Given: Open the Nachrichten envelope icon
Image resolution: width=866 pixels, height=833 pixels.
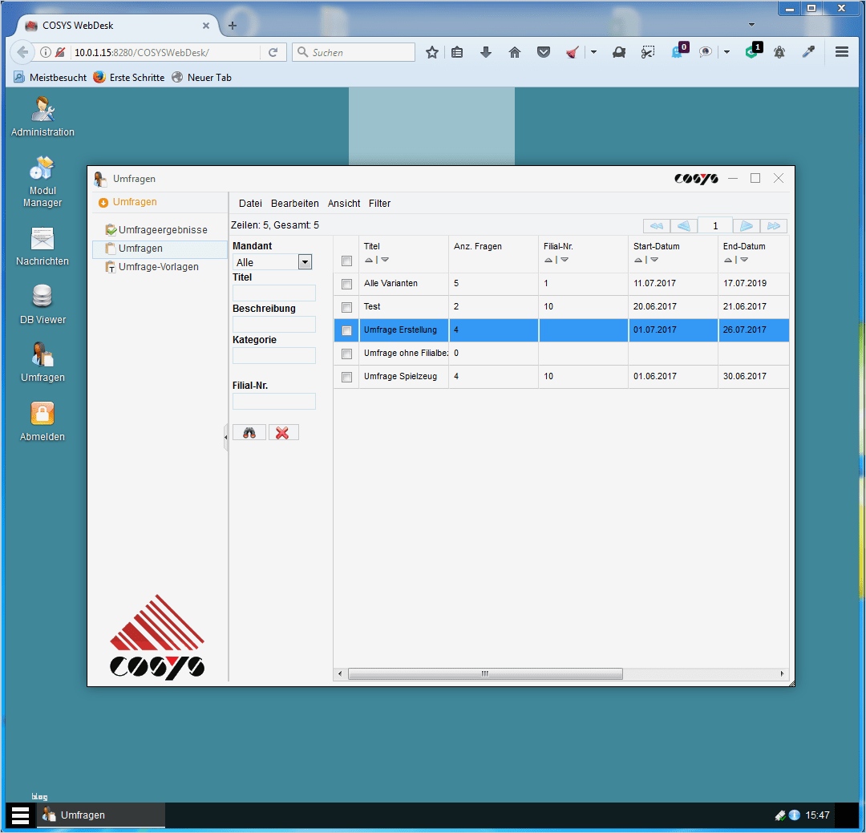Looking at the screenshot, I should (42, 239).
